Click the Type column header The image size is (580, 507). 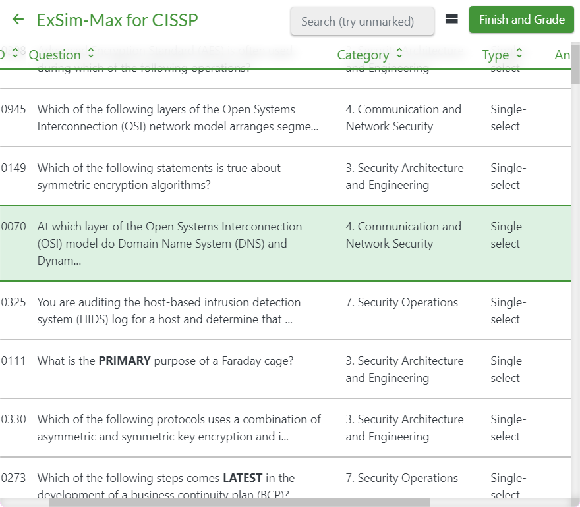click(x=495, y=55)
